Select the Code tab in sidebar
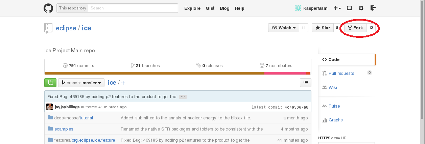The image size is (425, 144). tap(347, 59)
